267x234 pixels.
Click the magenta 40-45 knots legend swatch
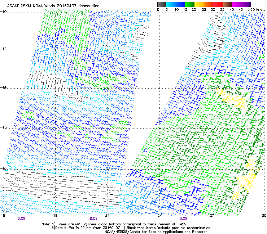pyautogui.click(x=237, y=4)
